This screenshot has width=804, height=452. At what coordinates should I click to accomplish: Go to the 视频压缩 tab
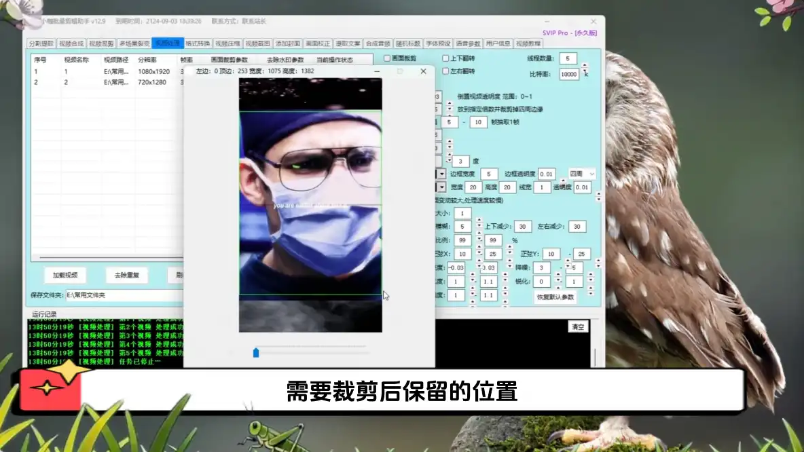[x=227, y=43]
